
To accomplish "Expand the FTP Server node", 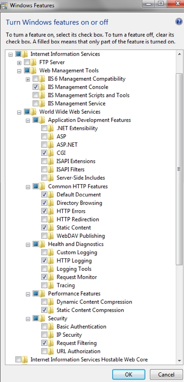I will click(19, 63).
